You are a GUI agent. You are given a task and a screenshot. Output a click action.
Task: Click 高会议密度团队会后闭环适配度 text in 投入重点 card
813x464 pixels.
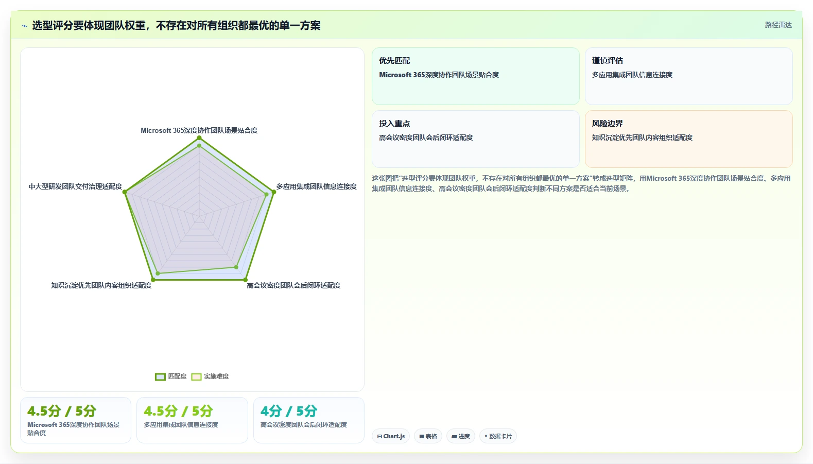click(426, 138)
